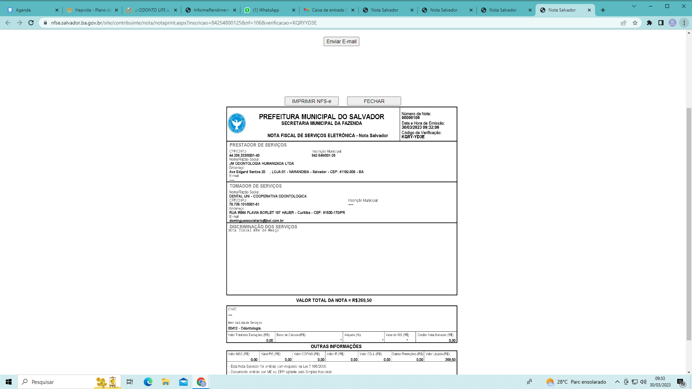Open the Chrome extensions puzzle icon
Screen dimensions: 692x389
coord(649,23)
